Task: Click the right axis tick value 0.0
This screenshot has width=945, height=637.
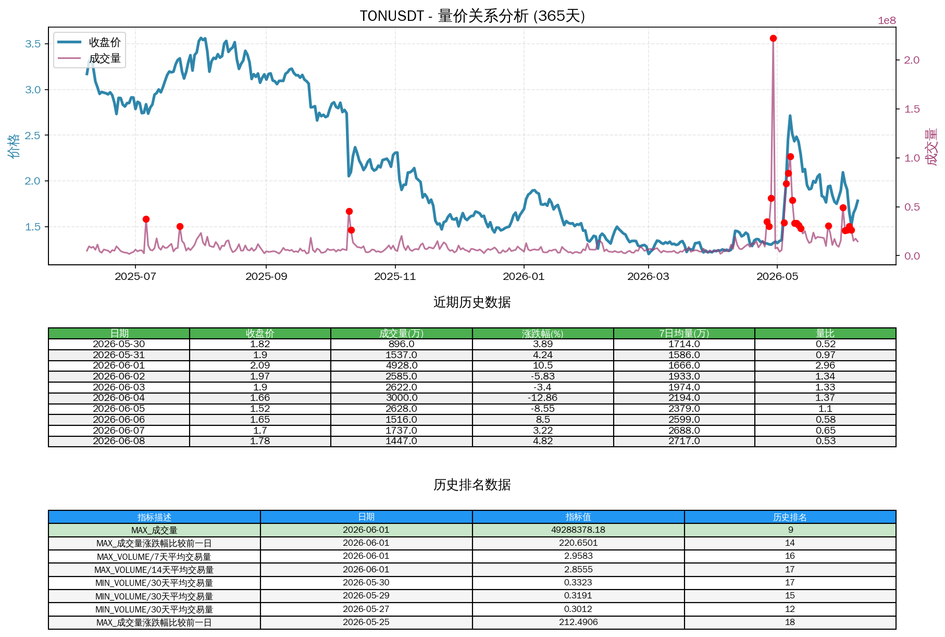Action: click(912, 256)
